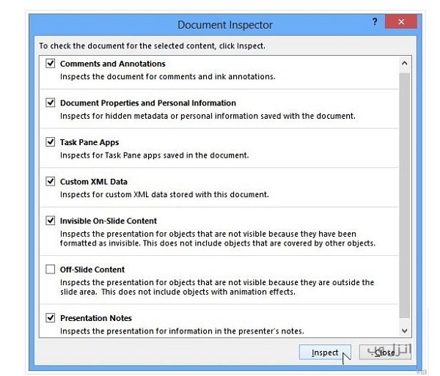Uncheck Document Properties and Personal Information checkbox
The image size is (440, 376).
pyautogui.click(x=51, y=103)
